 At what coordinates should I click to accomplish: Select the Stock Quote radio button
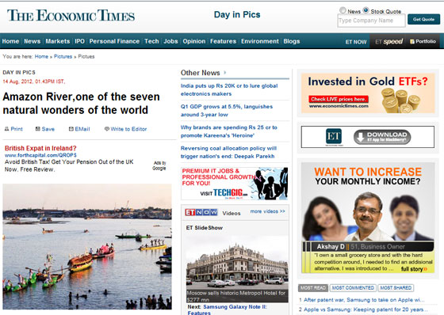click(x=366, y=10)
